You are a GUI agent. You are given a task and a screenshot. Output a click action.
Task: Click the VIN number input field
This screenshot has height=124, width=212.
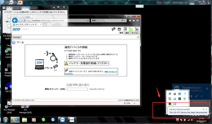(77, 89)
